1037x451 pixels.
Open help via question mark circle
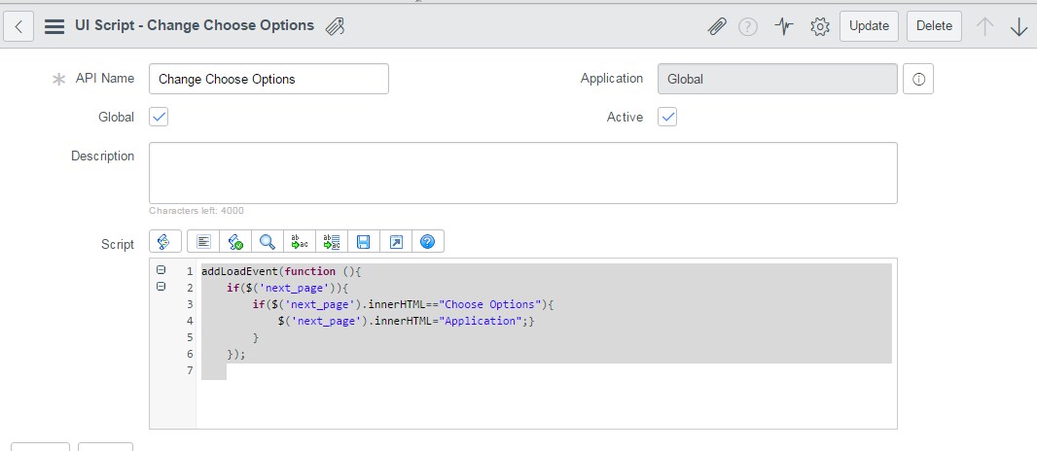coord(747,26)
